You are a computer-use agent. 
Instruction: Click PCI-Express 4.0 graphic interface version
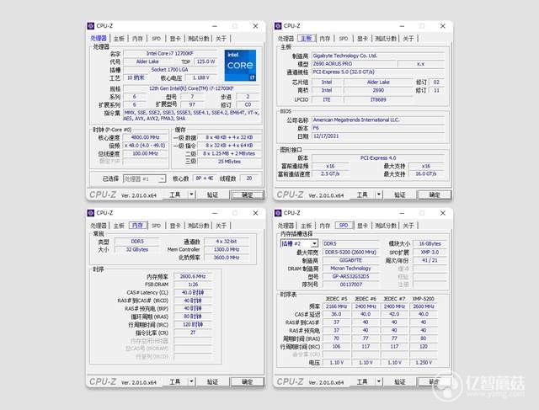[378, 158]
